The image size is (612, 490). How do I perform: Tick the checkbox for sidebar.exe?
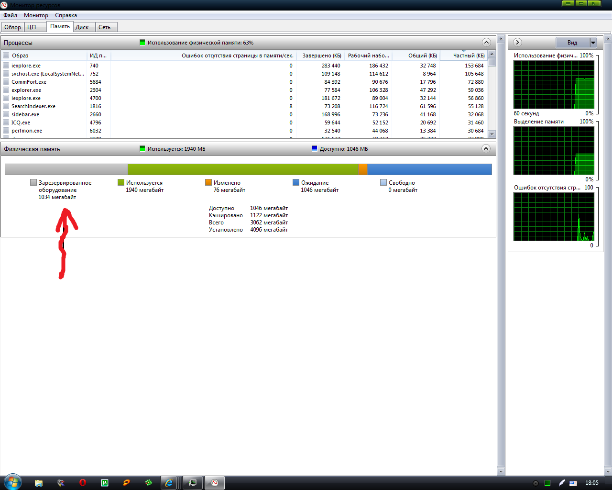point(6,114)
